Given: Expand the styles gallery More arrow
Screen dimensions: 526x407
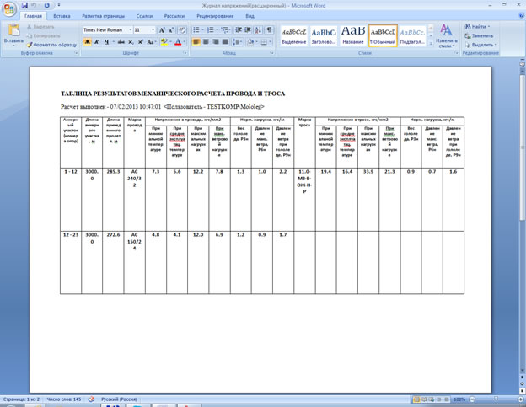Looking at the screenshot, I should tap(431, 43).
